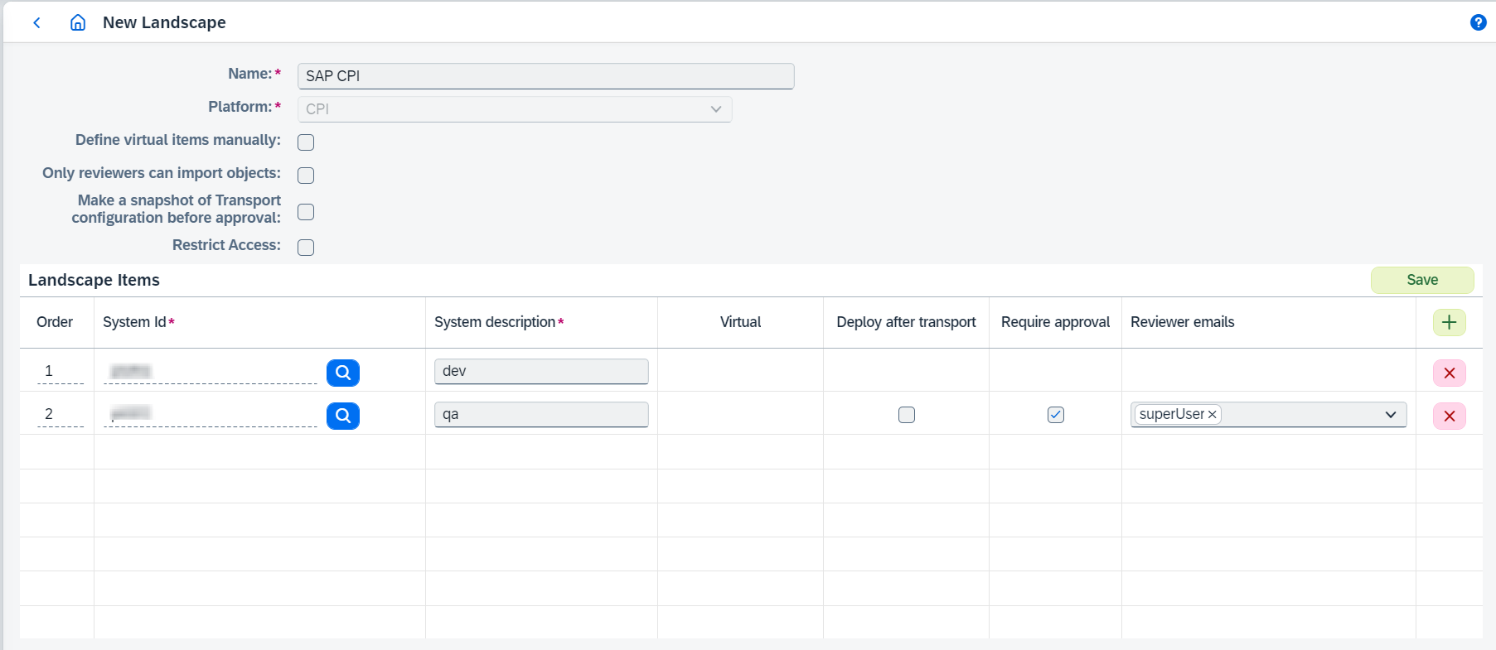Open the help question mark icon
Viewport: 1496px width, 650px height.
tap(1478, 22)
